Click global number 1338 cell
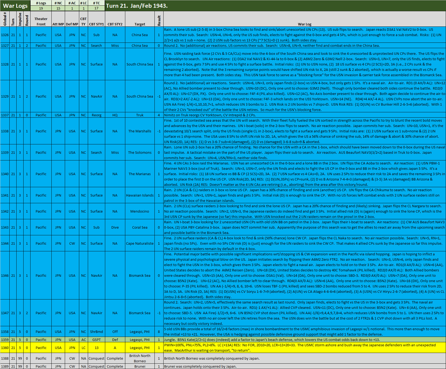 5,131
